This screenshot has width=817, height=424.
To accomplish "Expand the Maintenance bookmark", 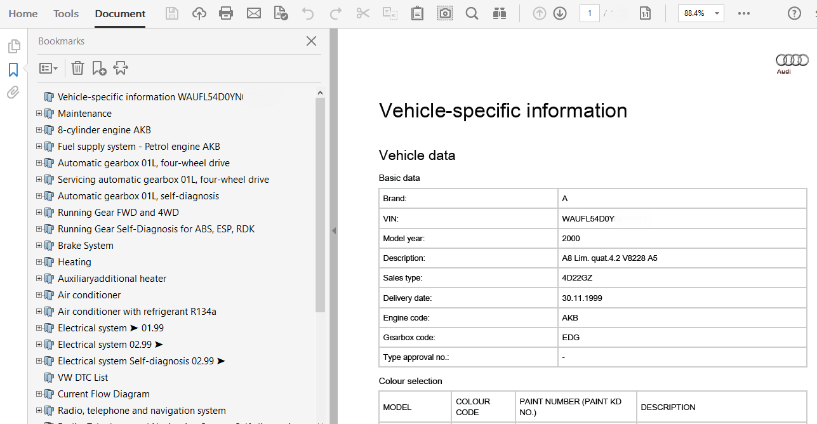I will (39, 113).
